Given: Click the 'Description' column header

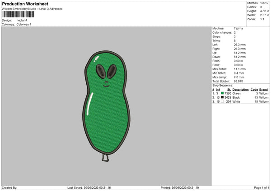Looking at the screenshot, I should coord(240,90).
